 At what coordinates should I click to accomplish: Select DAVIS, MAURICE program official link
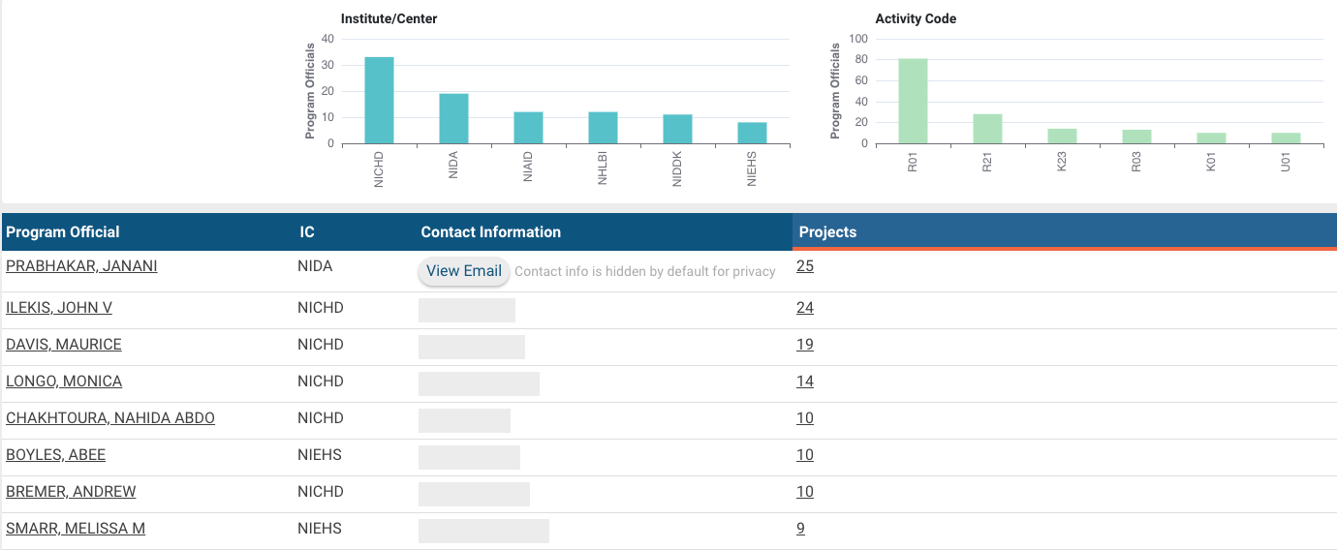click(x=64, y=345)
